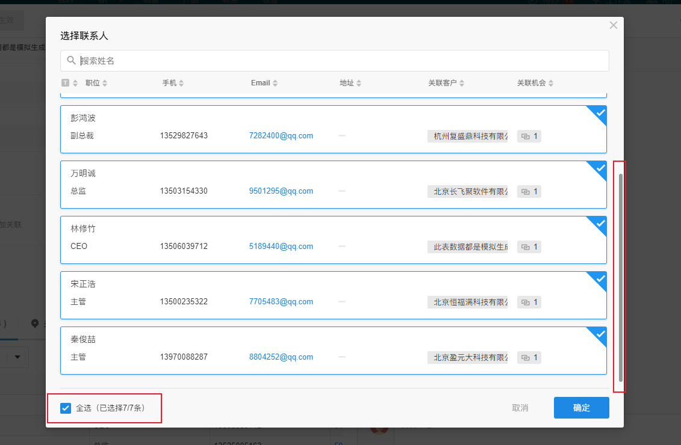Sort by 手机 column arrows
681x445 pixels.
tap(181, 83)
